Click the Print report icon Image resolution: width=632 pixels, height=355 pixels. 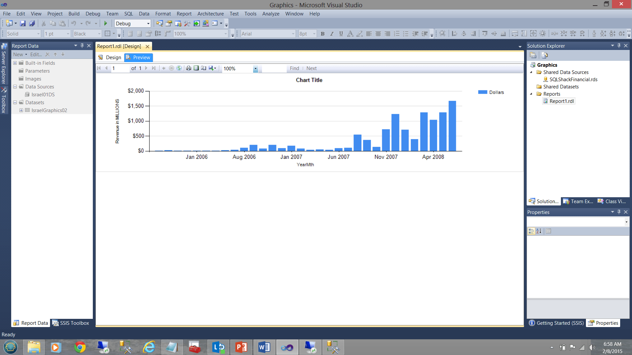click(x=188, y=68)
